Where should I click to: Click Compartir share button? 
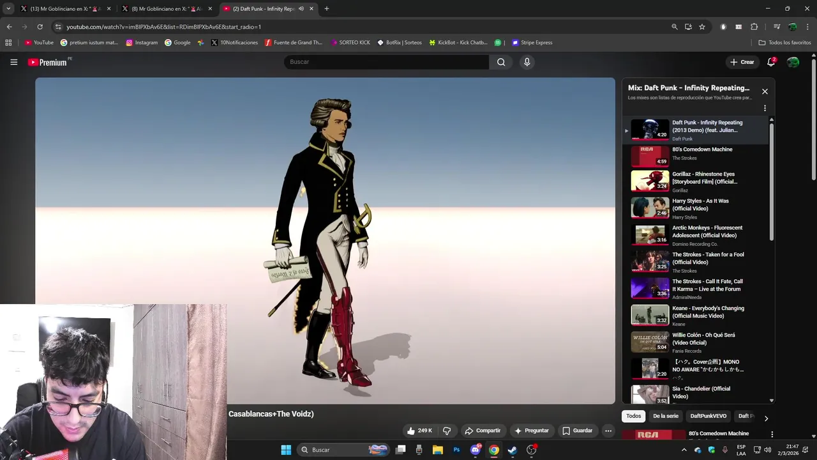(483, 431)
